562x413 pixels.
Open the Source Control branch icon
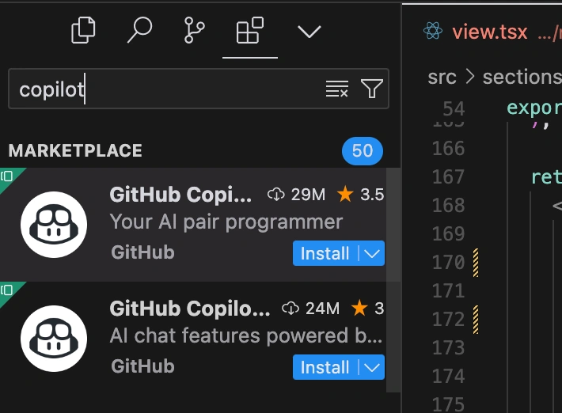click(x=194, y=30)
